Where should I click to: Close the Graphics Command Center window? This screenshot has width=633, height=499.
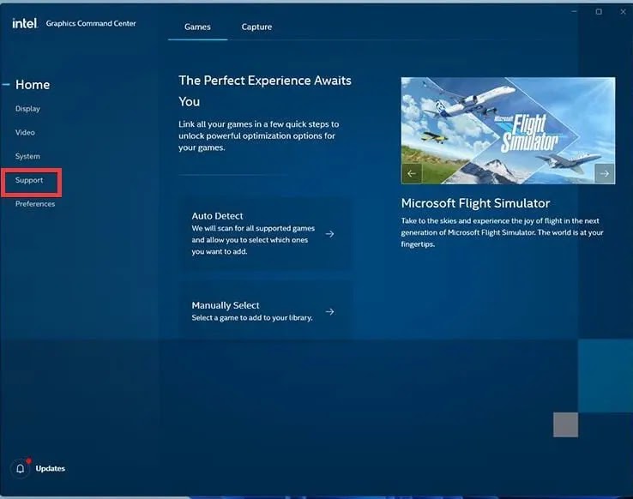point(623,12)
